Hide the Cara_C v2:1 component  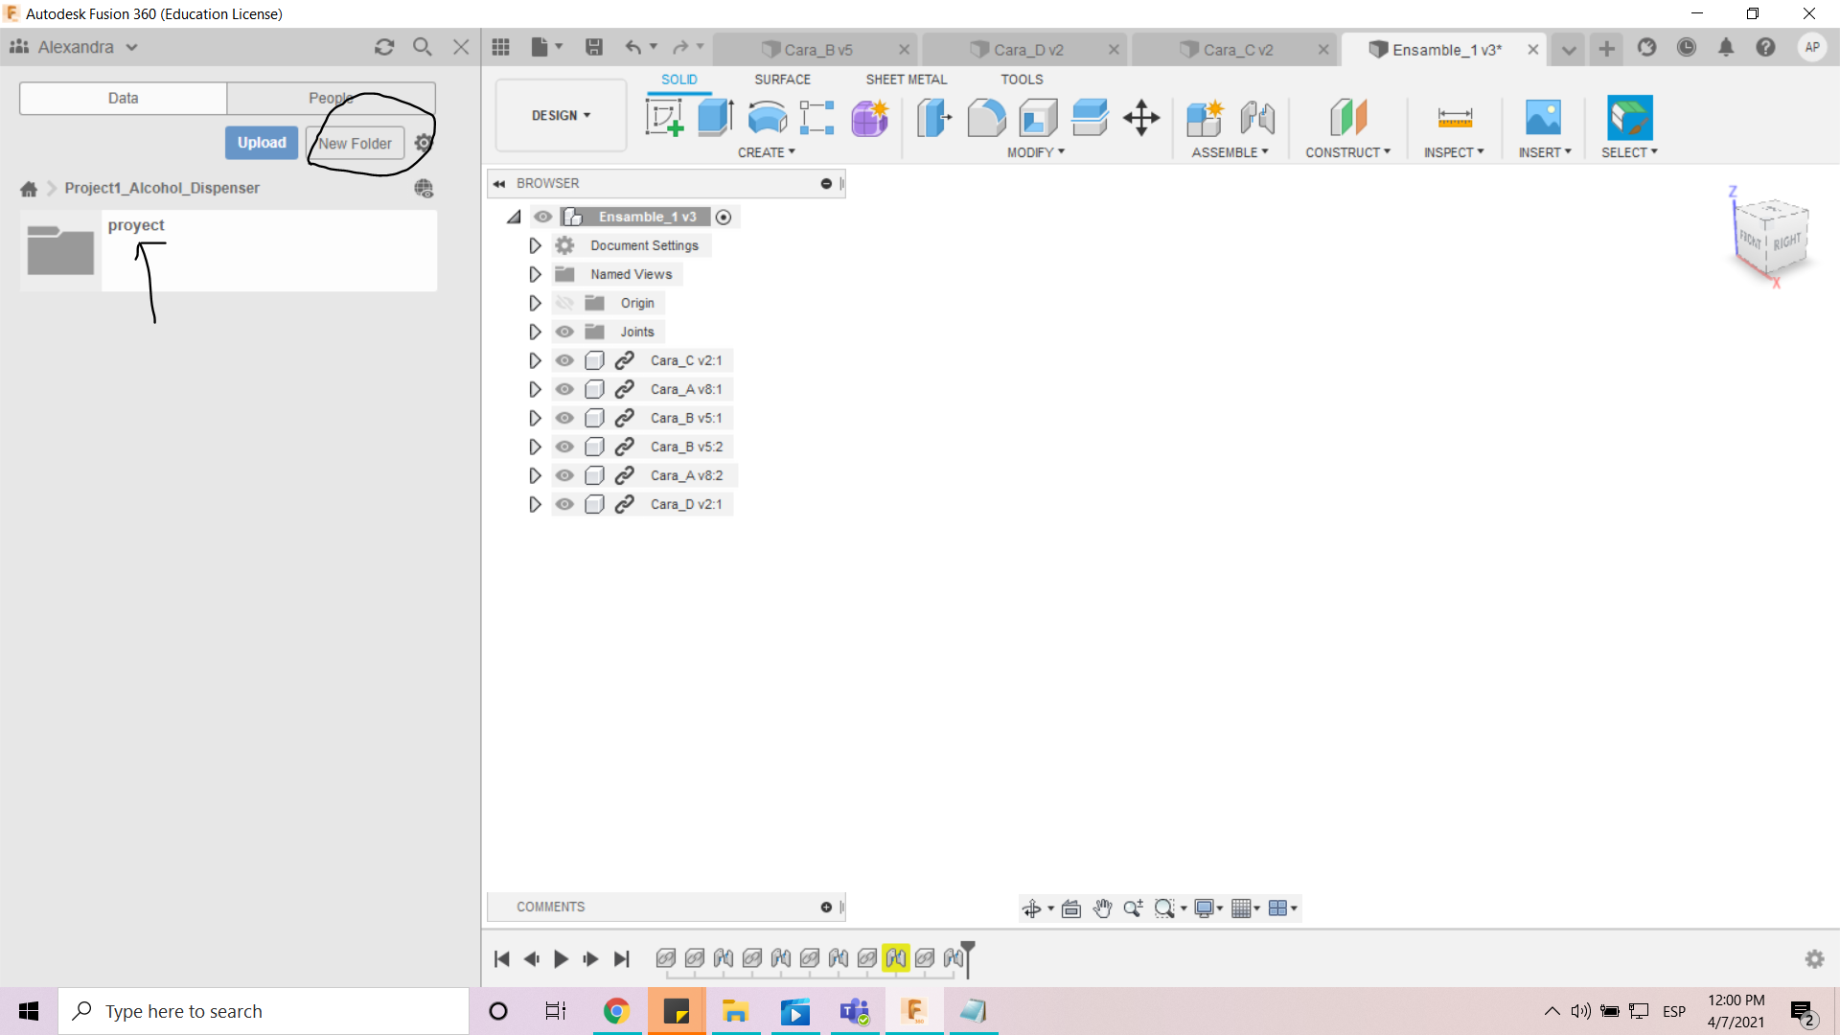point(564,360)
